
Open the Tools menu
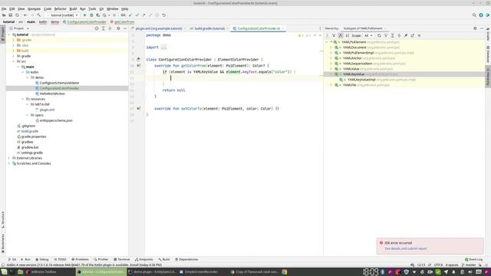point(92,8)
